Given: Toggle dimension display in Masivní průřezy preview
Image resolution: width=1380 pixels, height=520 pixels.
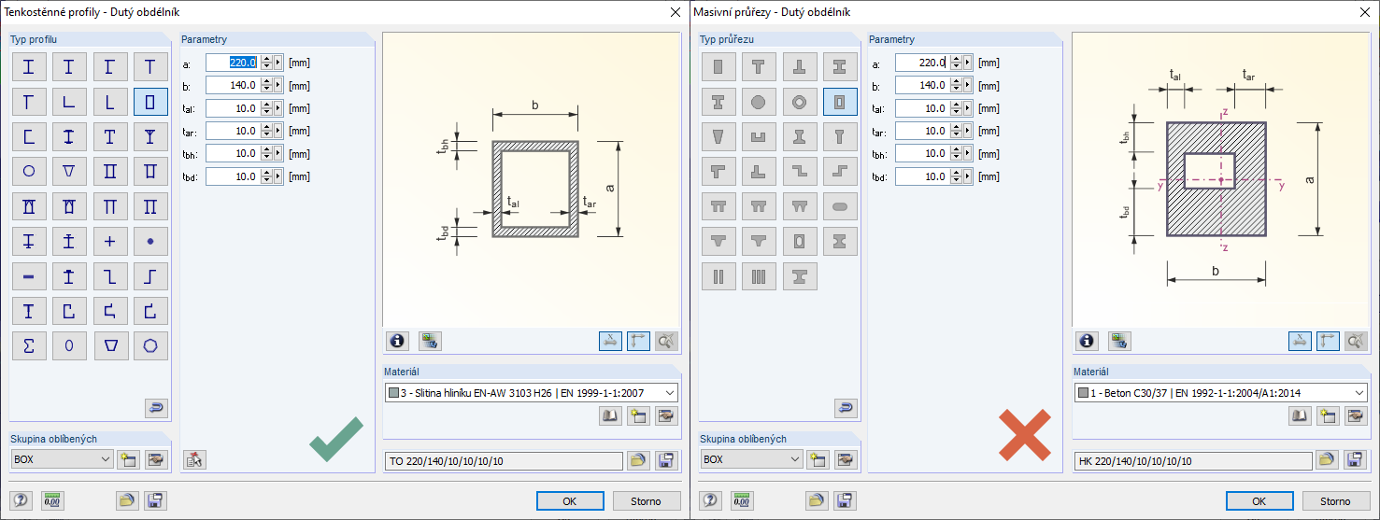Looking at the screenshot, I should pos(1300,341).
